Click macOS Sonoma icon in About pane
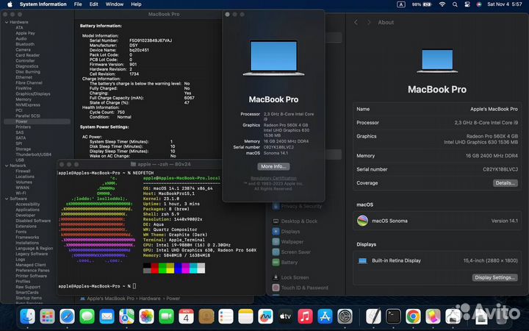529x331 pixels. coord(363,221)
